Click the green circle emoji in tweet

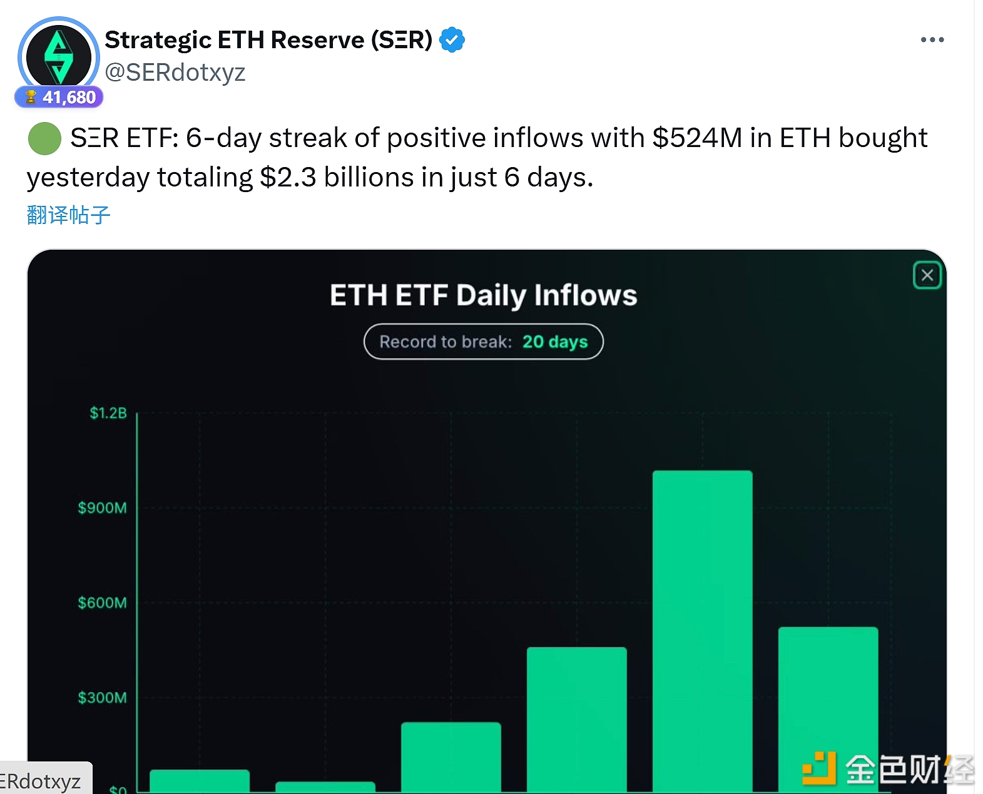44,138
